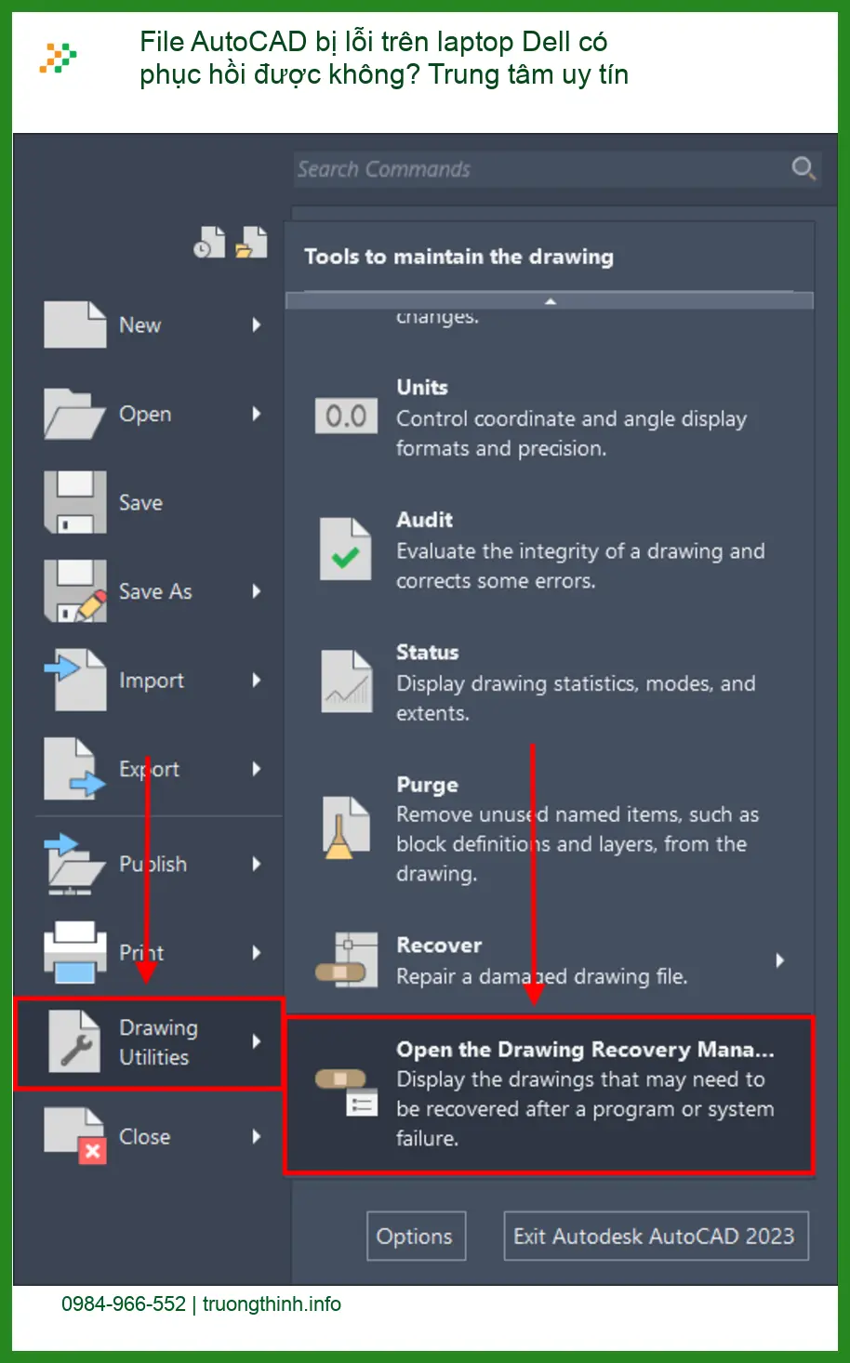Expand the Save As submenu arrow
The image size is (850, 1363).
point(257,591)
